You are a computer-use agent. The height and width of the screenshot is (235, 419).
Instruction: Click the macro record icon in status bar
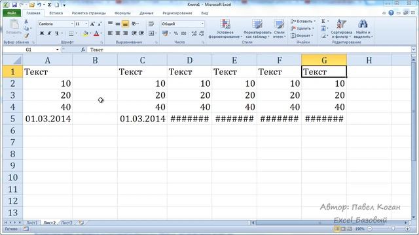(26, 229)
